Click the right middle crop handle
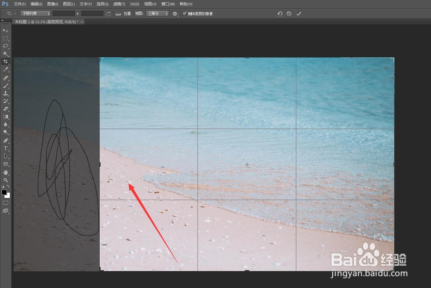431x288 pixels. pyautogui.click(x=394, y=164)
